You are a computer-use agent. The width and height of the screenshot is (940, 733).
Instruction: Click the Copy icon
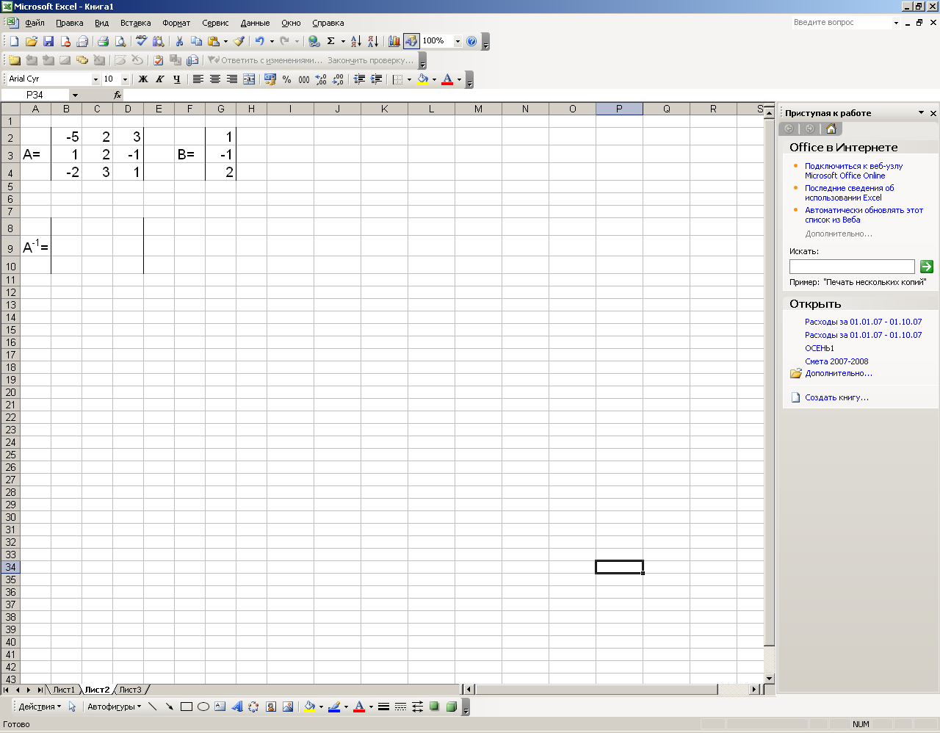(196, 41)
